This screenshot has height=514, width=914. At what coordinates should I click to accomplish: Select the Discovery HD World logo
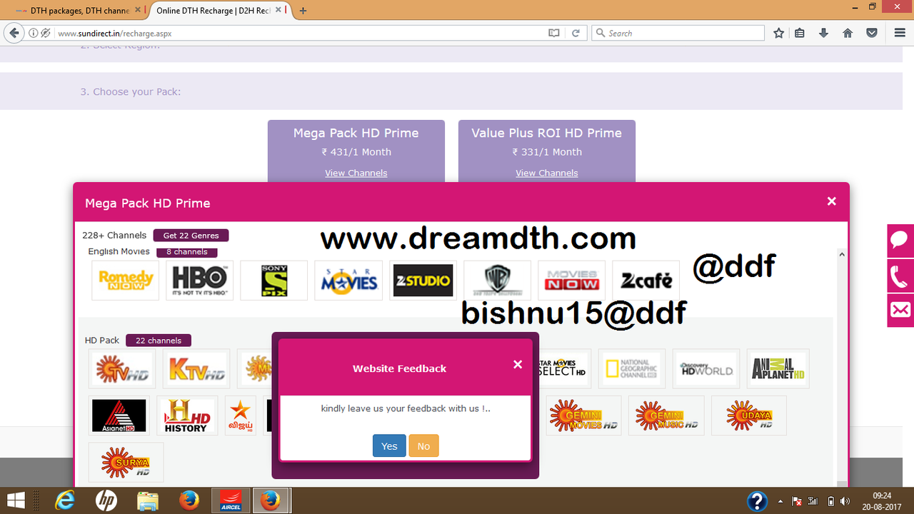point(706,368)
